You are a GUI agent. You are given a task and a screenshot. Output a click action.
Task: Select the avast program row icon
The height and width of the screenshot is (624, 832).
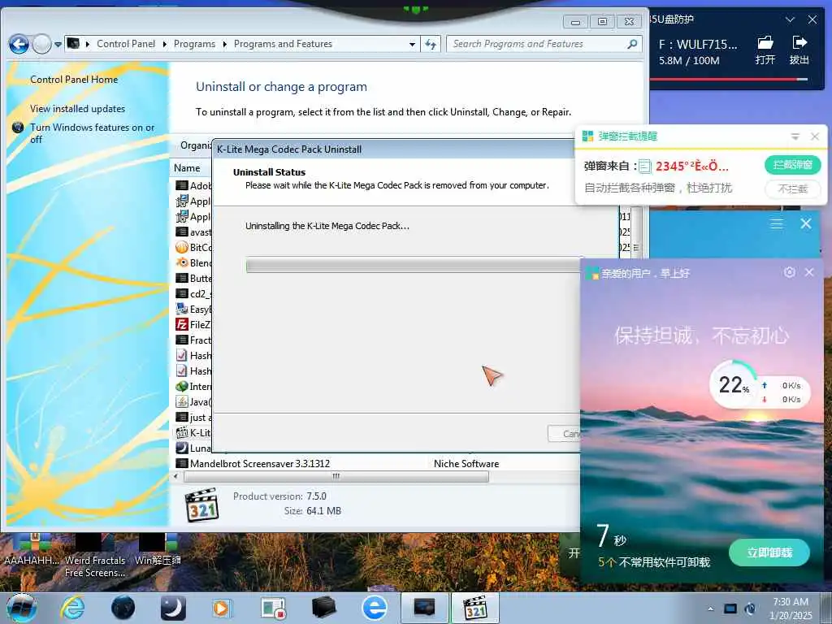click(182, 232)
